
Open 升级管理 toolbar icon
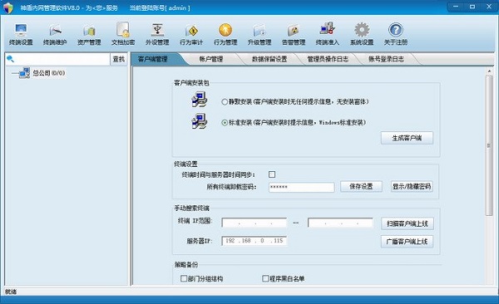coord(259,34)
